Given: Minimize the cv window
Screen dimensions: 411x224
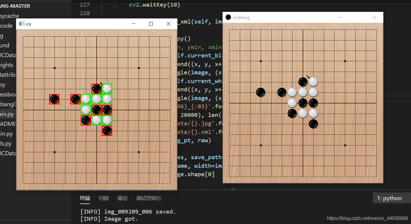Looking at the screenshot, I should tap(134, 24).
